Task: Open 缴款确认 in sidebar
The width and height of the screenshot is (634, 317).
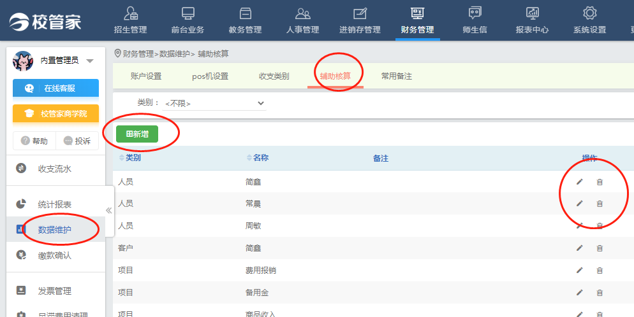Action: pos(55,255)
